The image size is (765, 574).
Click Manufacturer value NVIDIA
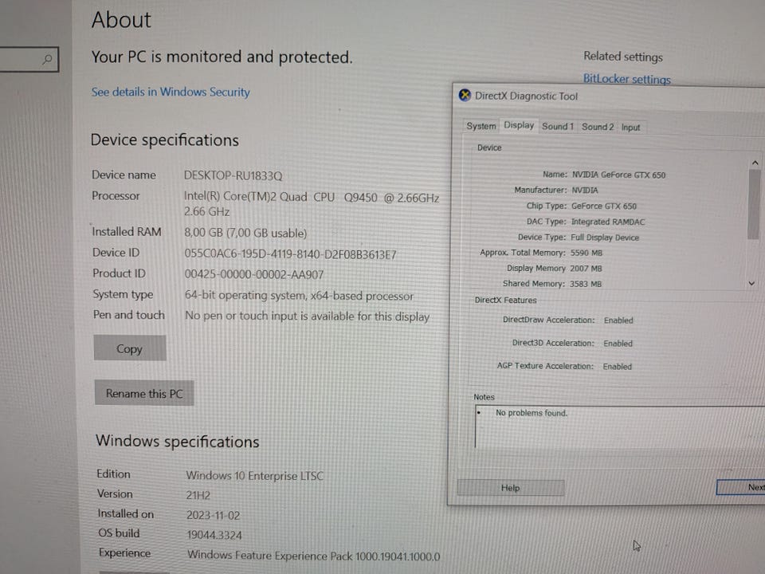coord(584,191)
